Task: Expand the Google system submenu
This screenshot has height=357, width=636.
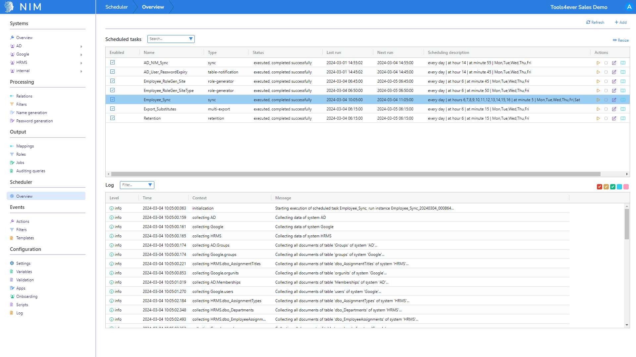Action: click(x=81, y=55)
